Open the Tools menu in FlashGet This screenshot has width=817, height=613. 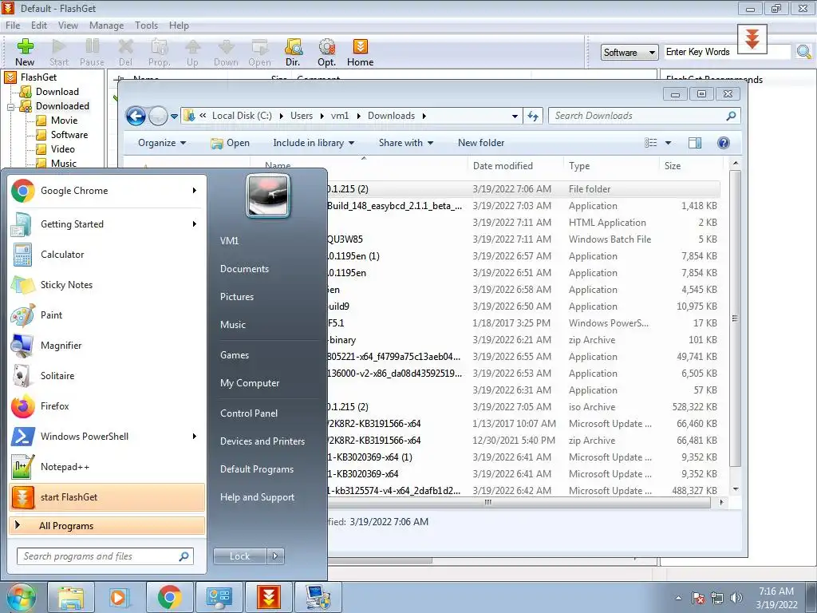click(146, 25)
